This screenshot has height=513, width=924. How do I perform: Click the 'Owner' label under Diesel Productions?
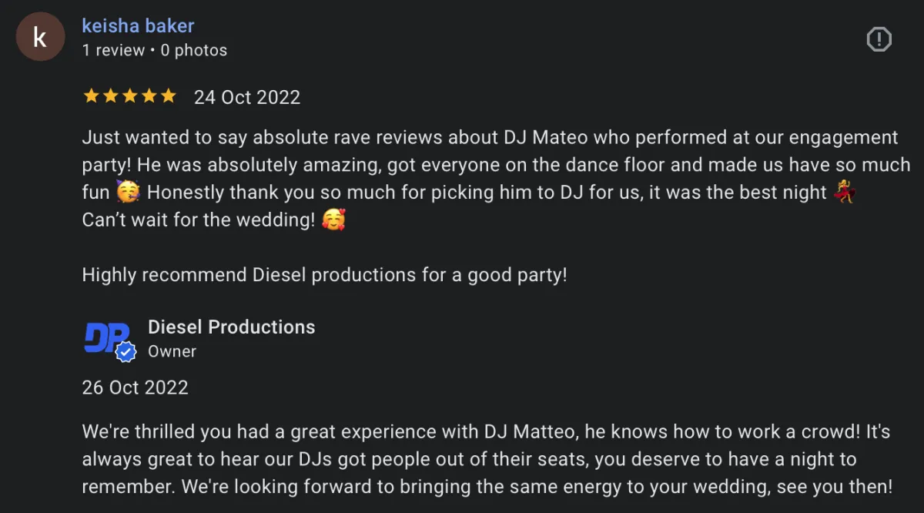(x=172, y=351)
